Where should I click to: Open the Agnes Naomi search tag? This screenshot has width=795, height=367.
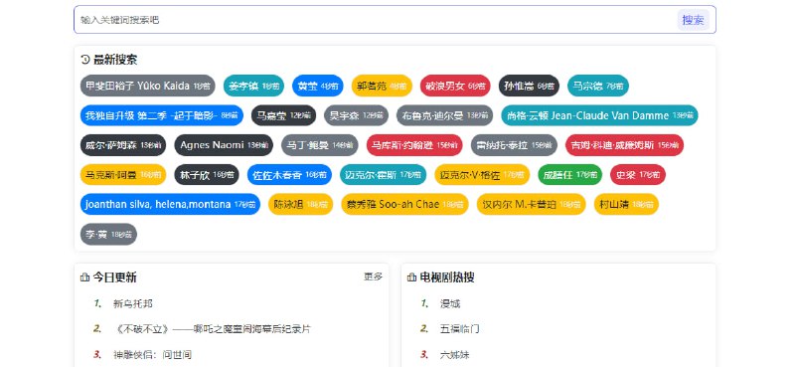224,145
